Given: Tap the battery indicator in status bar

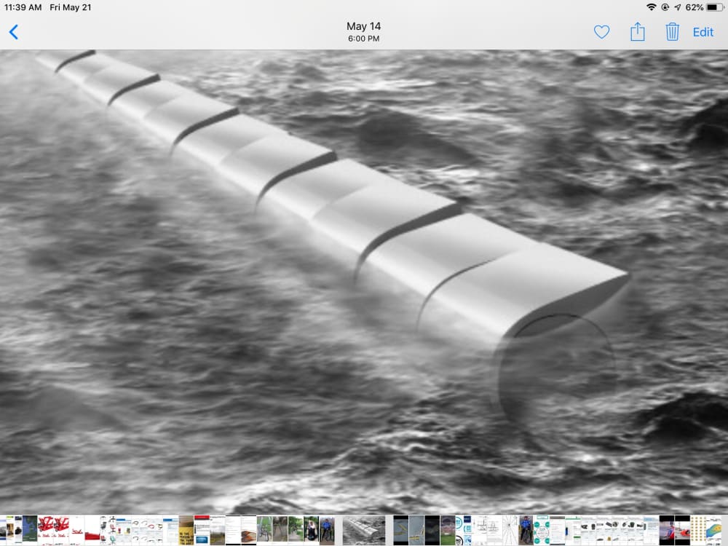Looking at the screenshot, I should (714, 7).
